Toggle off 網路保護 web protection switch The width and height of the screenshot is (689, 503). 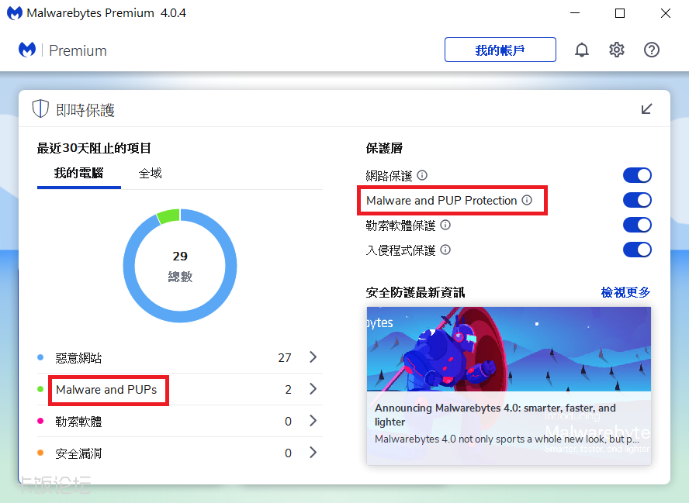637,176
